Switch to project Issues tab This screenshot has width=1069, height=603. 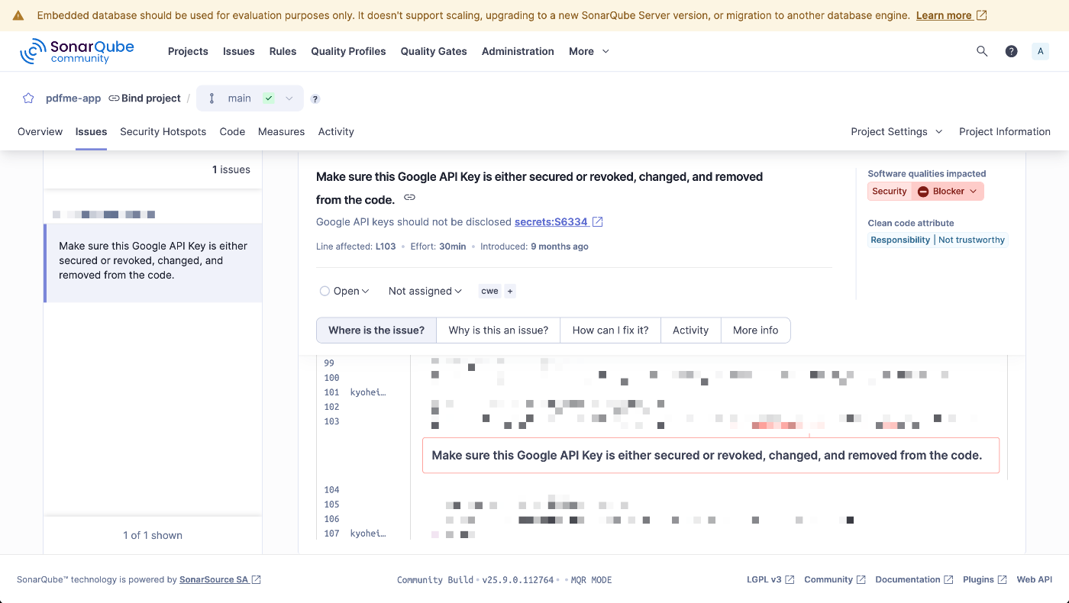pyautogui.click(x=91, y=131)
